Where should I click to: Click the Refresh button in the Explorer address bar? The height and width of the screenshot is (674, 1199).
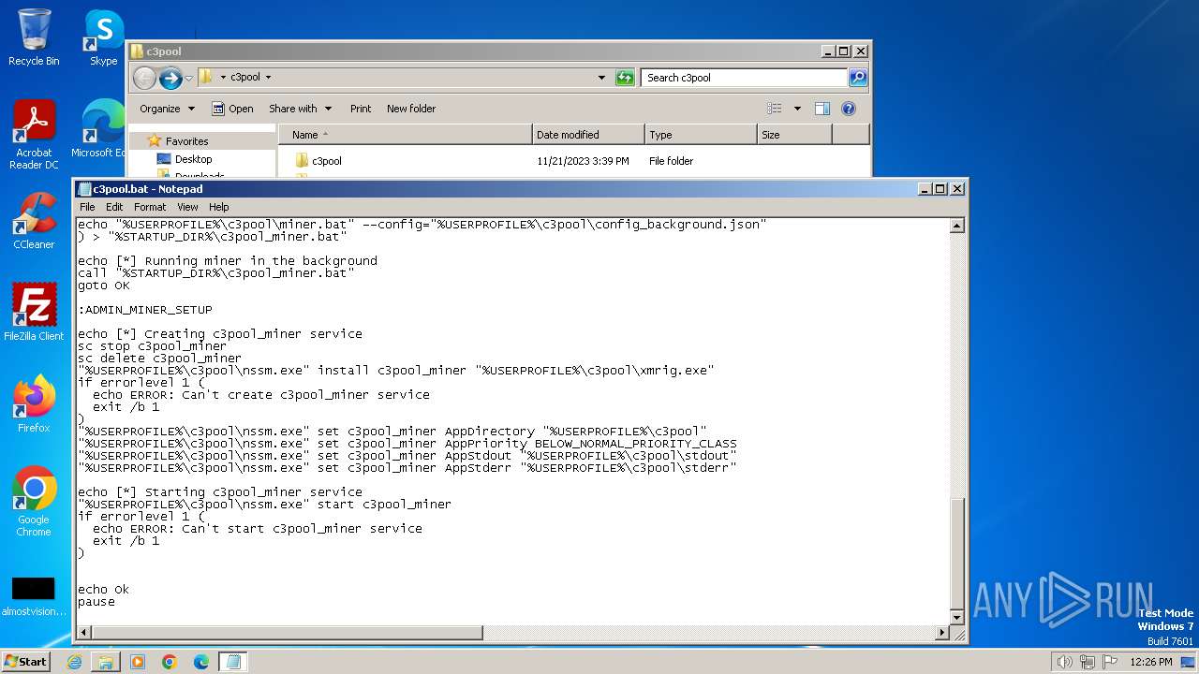click(x=625, y=78)
